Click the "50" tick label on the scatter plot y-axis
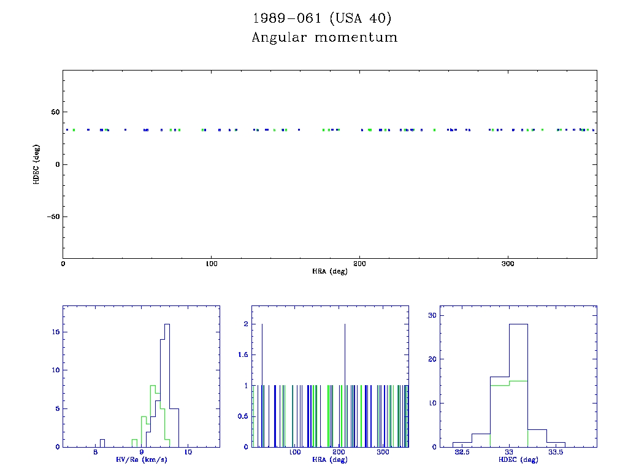The image size is (628, 471). point(54,112)
